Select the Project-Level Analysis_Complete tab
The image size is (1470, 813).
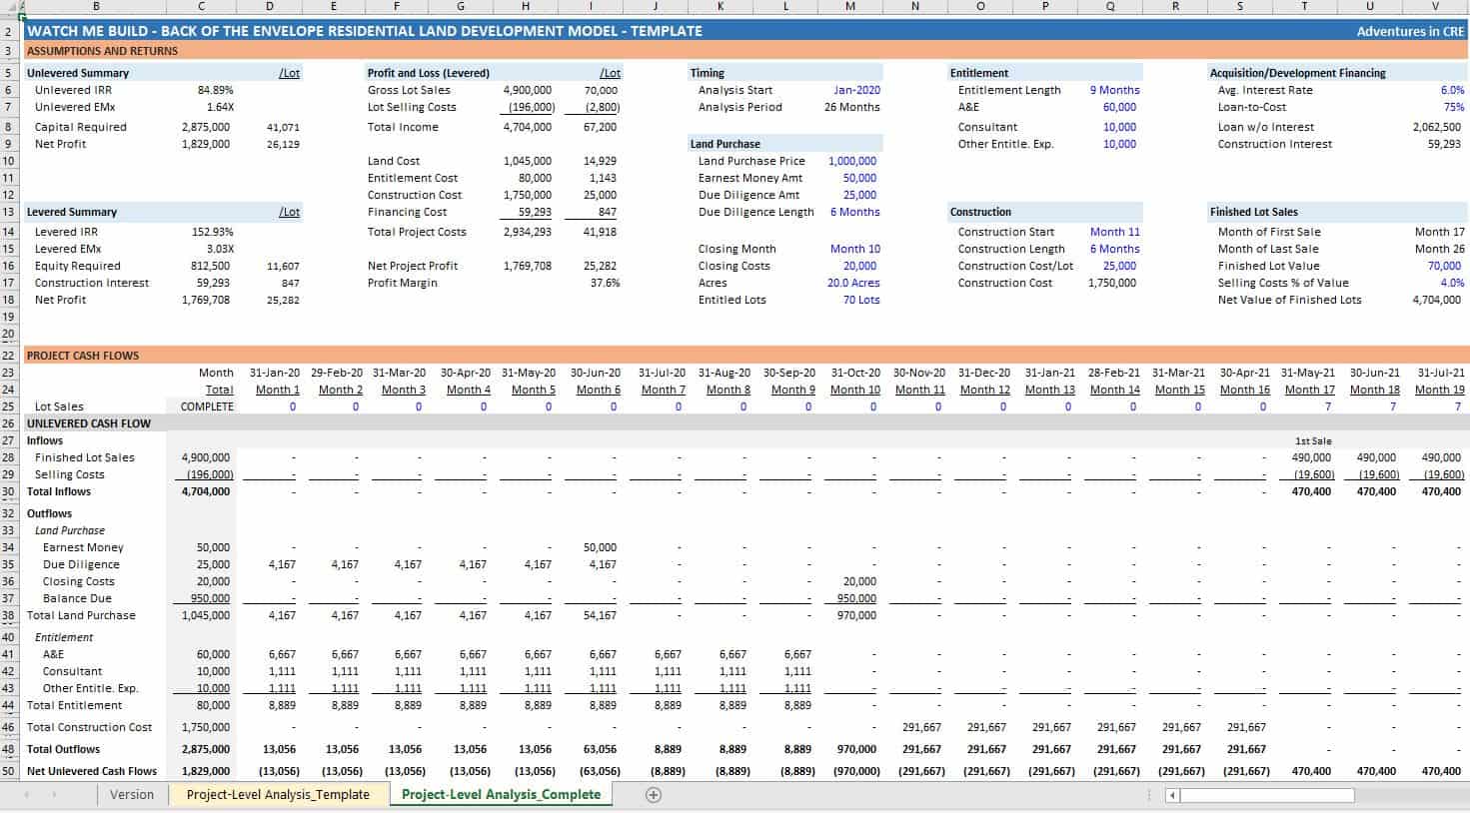click(501, 795)
